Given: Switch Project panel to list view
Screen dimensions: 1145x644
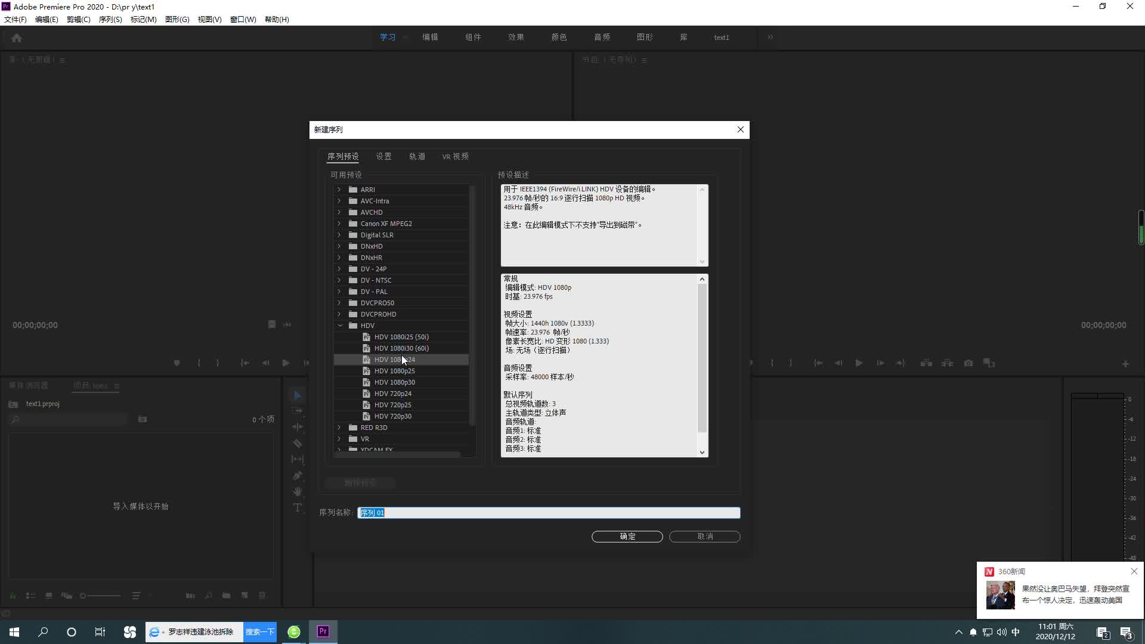Looking at the screenshot, I should pos(31,595).
